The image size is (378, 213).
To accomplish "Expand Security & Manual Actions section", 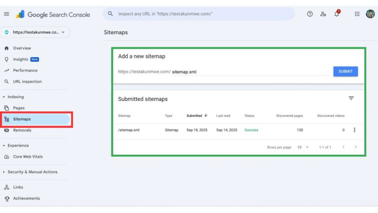I will pos(4,172).
